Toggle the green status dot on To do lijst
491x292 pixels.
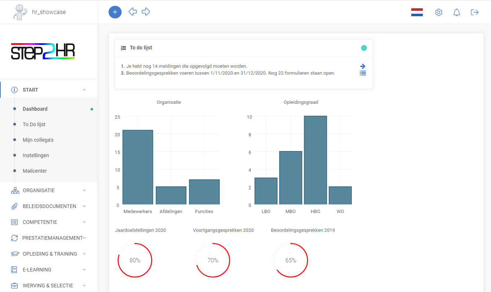(x=364, y=47)
